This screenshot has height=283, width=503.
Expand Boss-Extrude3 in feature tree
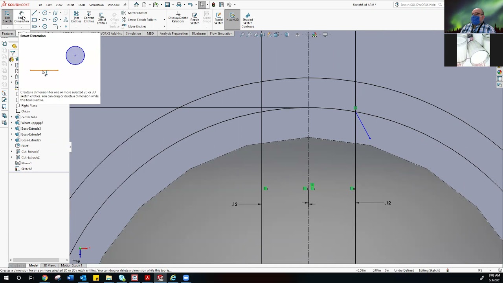click(x=11, y=129)
